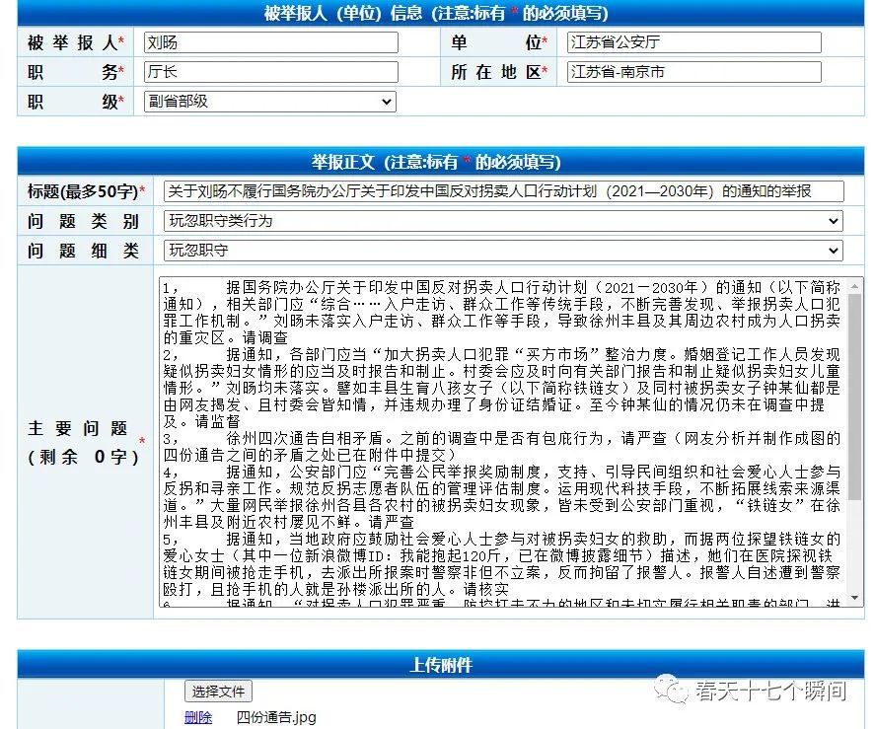Click the 被举报人 name input field
The height and width of the screenshot is (729, 875).
(270, 42)
